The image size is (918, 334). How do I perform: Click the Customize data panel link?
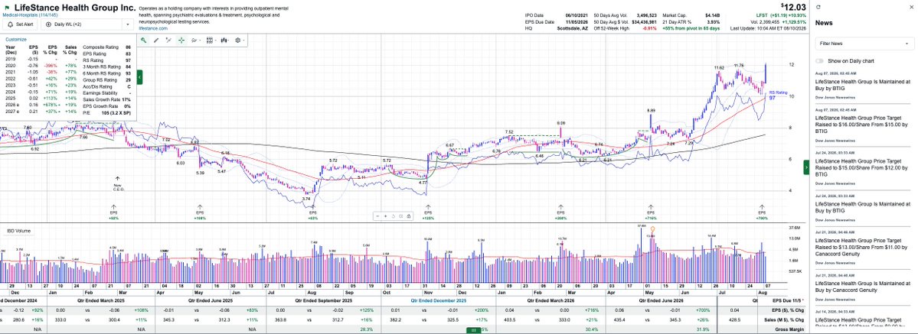click(16, 39)
